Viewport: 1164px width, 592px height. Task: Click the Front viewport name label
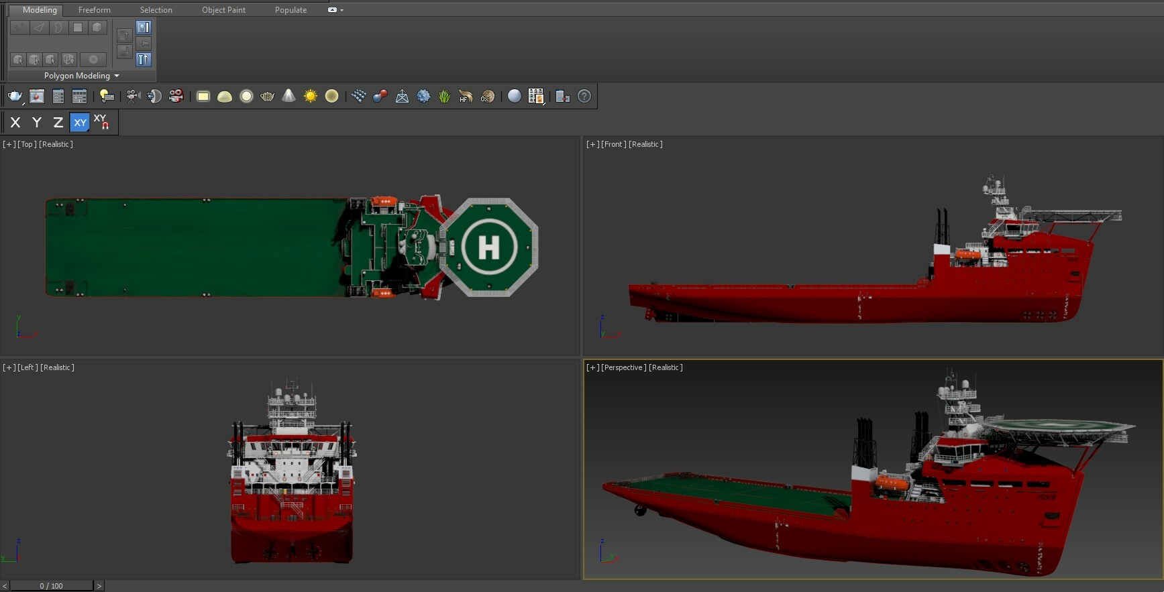[613, 144]
